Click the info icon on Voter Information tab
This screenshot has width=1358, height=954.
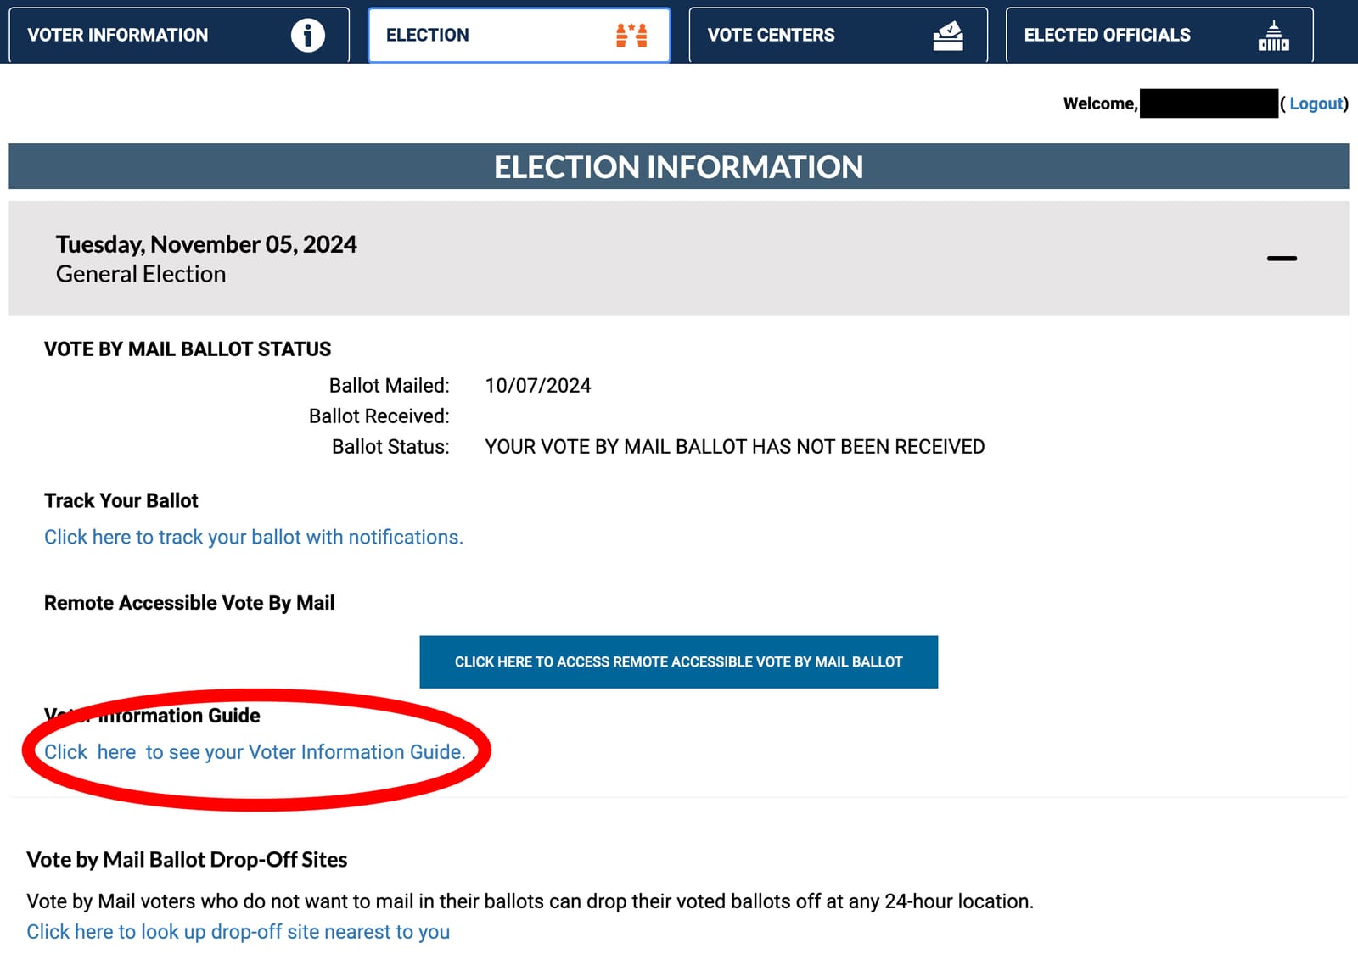(309, 35)
